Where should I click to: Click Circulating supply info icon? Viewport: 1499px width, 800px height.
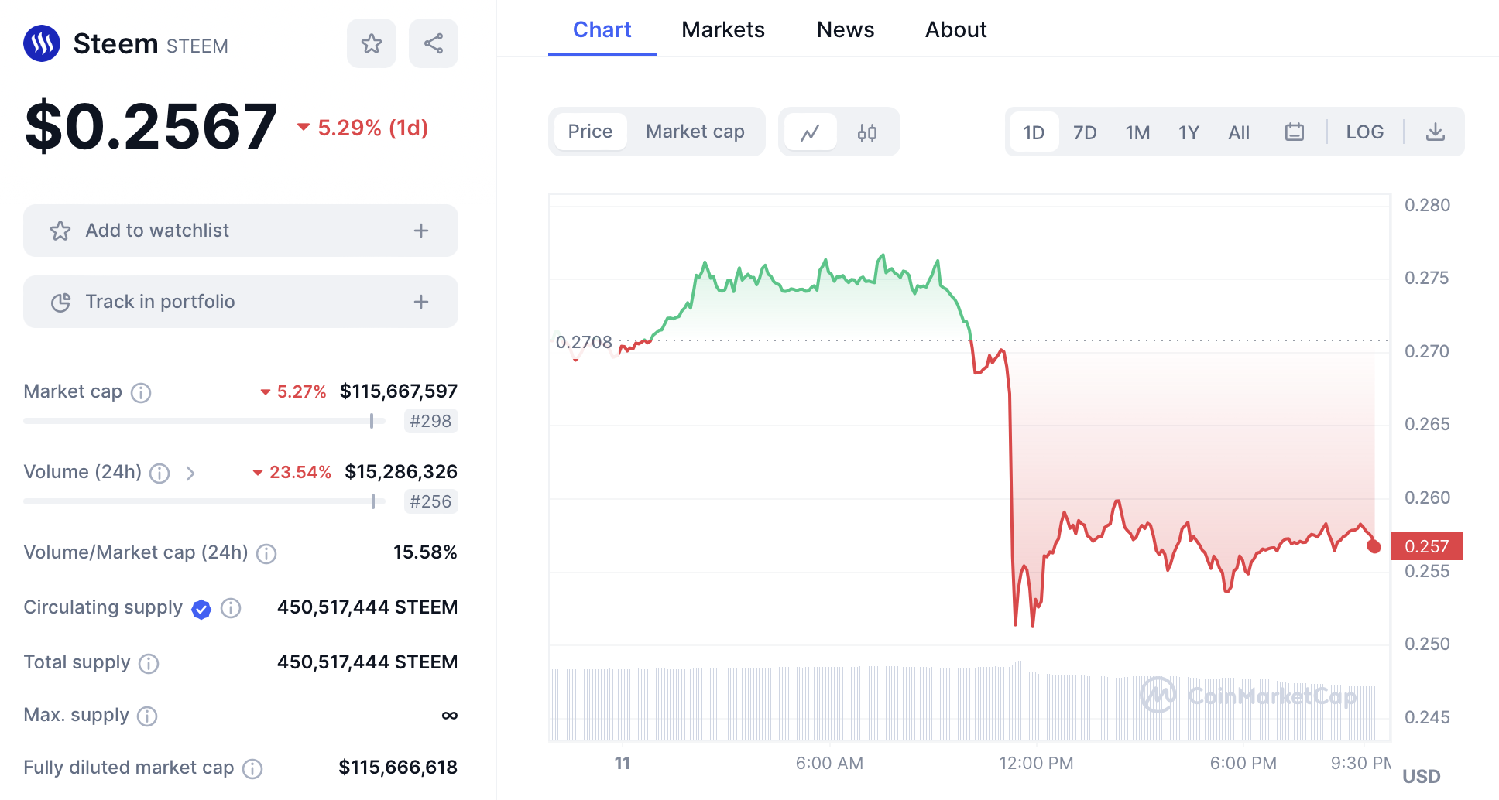tap(231, 608)
